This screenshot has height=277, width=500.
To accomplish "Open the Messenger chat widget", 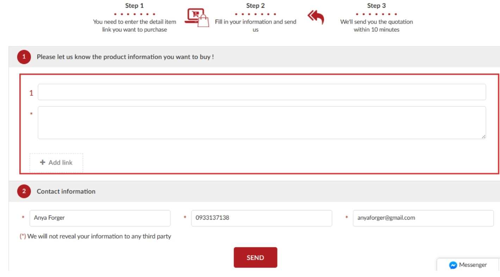I will 468,265.
